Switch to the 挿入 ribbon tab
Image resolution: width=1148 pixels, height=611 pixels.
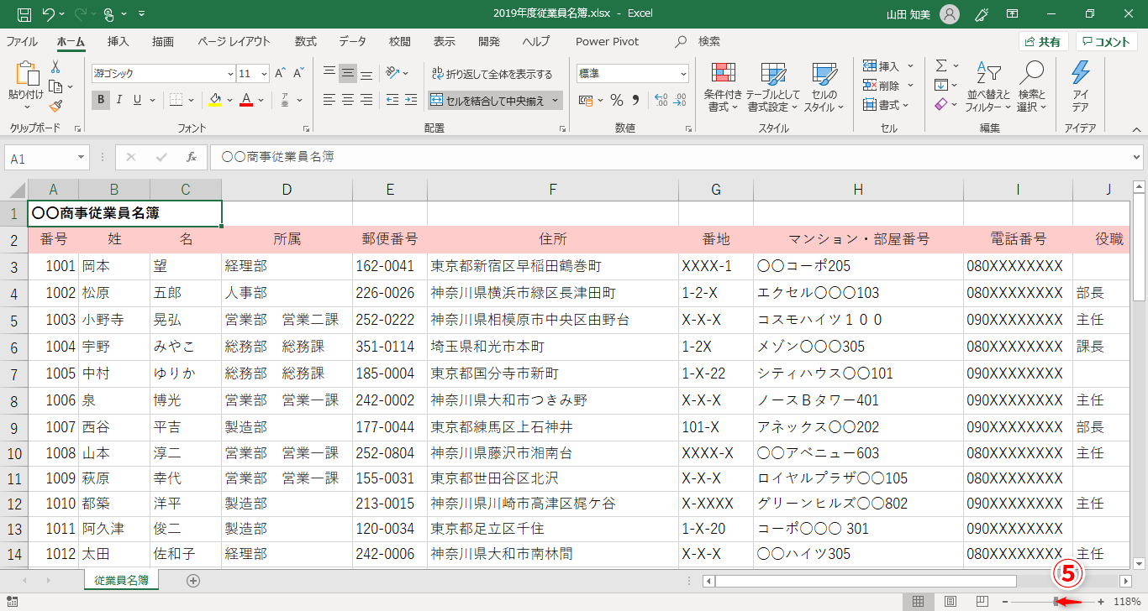click(x=118, y=41)
